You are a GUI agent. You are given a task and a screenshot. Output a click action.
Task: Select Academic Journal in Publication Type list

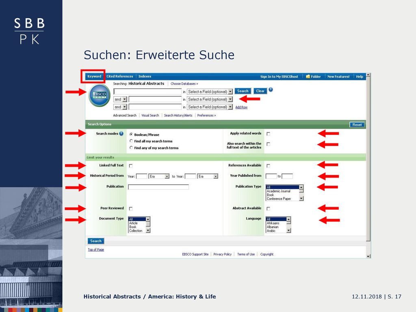[x=279, y=191]
